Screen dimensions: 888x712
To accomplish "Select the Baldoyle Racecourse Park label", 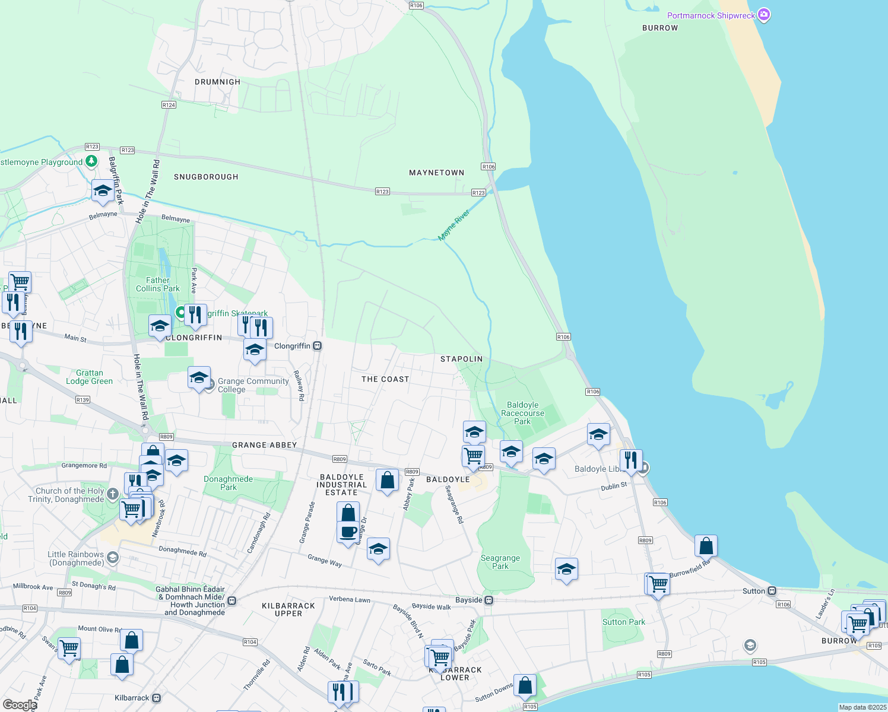I will point(522,413).
